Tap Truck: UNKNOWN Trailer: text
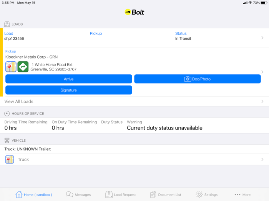269x201 pixels. [x=28, y=149]
